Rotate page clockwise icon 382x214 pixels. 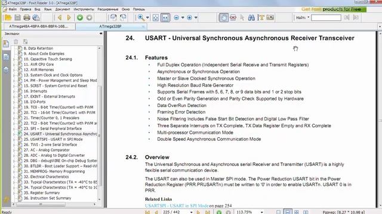coord(113,17)
